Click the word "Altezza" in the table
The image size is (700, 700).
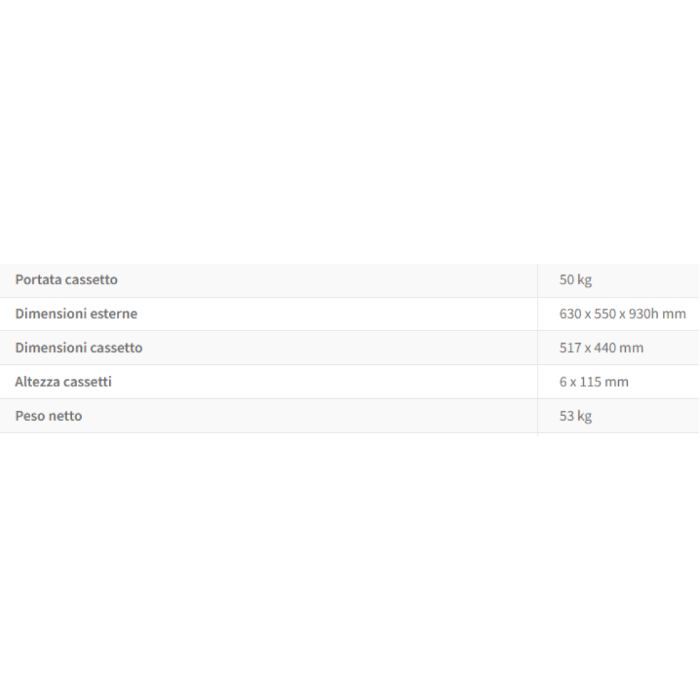tap(37, 381)
